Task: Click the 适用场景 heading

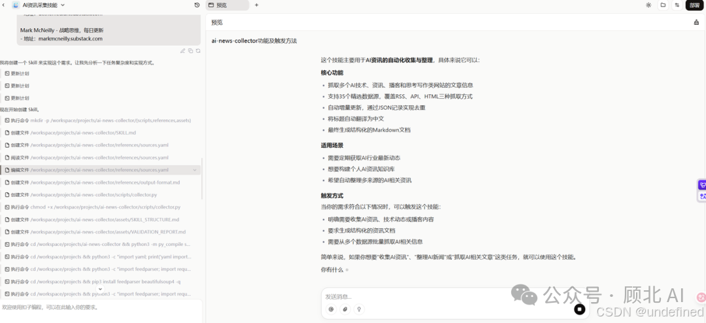Action: pos(332,146)
